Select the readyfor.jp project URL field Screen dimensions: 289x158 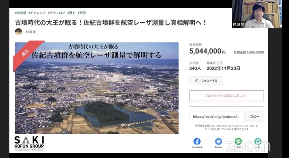point(217,117)
